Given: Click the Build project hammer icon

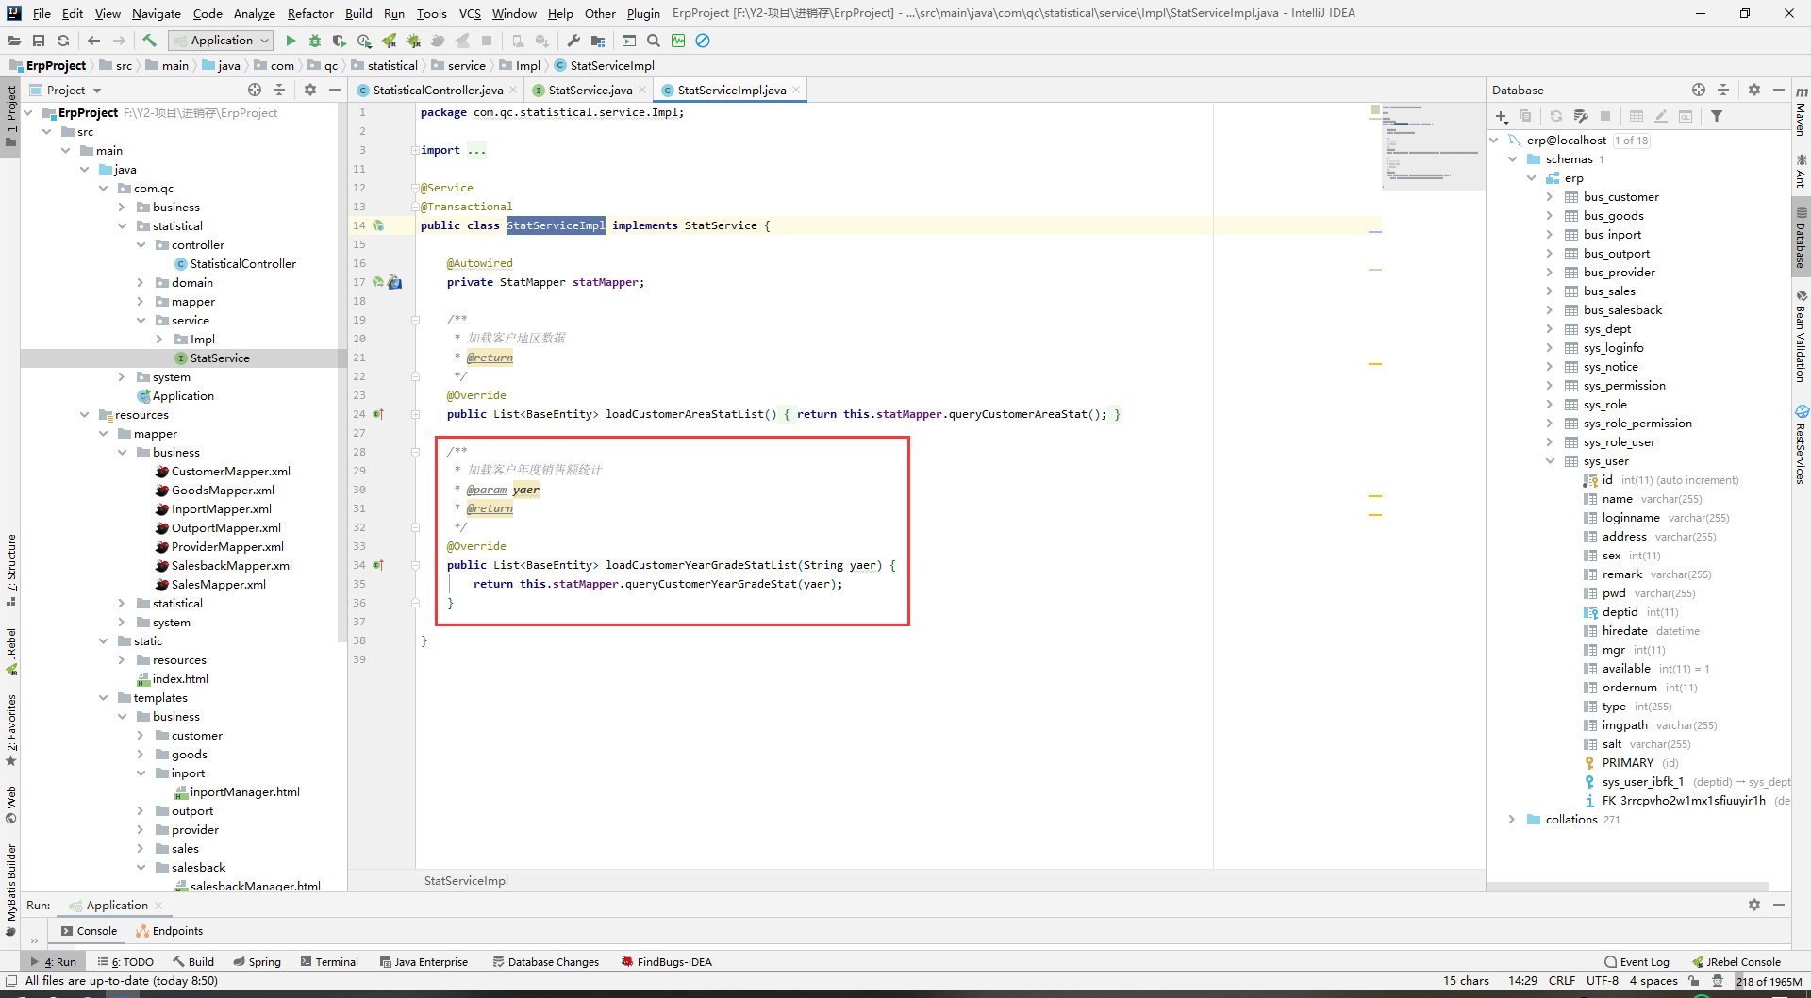Looking at the screenshot, I should point(149,41).
